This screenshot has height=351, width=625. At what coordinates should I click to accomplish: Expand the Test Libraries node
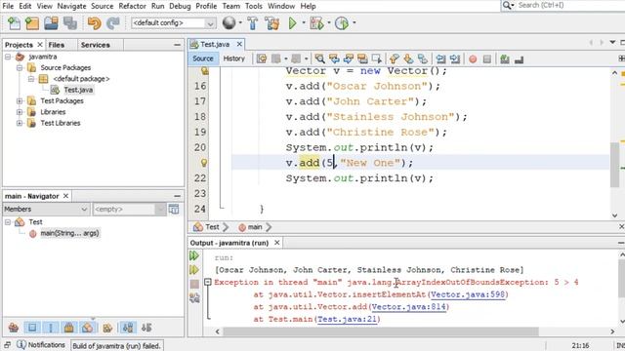point(20,124)
